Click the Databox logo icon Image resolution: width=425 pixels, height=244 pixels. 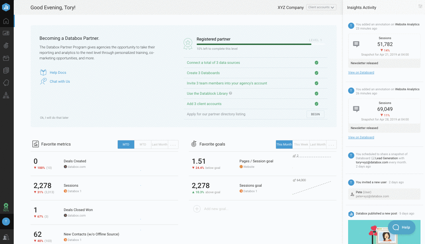click(x=6, y=7)
